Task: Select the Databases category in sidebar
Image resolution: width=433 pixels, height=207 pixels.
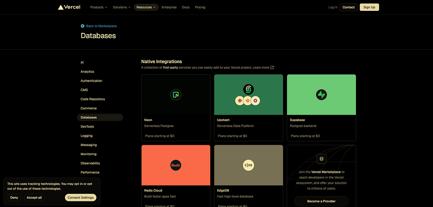Action: tap(100, 118)
